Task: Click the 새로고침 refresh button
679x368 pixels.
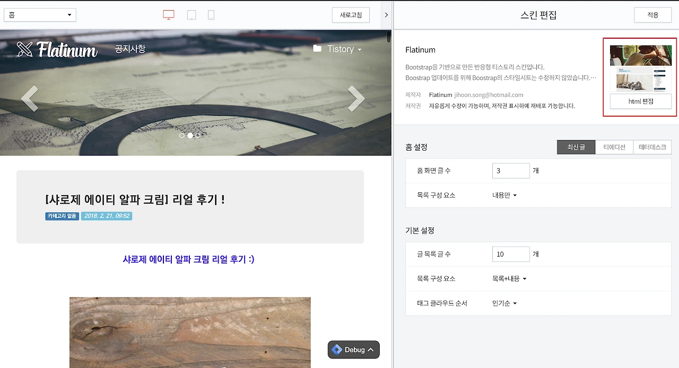Action: point(351,15)
